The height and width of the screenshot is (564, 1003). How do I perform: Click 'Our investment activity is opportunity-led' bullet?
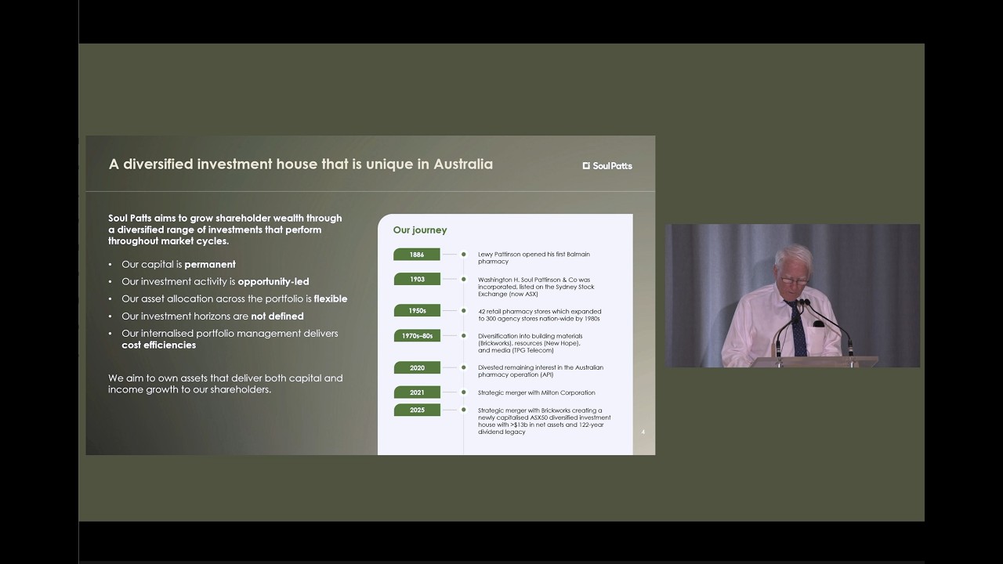215,282
